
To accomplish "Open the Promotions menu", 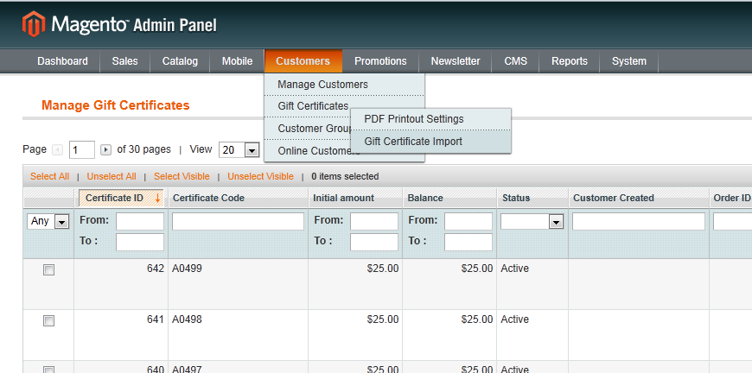I will (x=380, y=61).
